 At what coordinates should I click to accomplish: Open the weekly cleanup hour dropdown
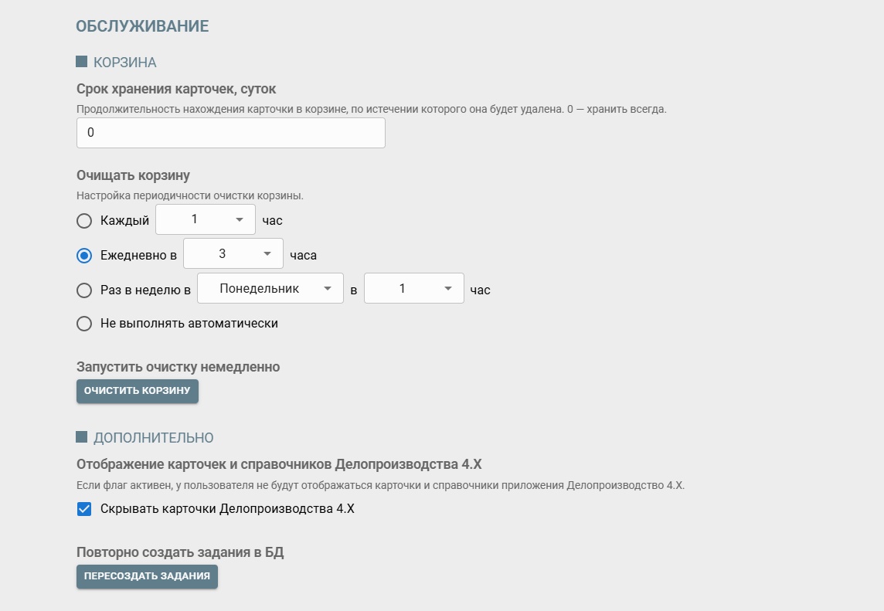click(413, 287)
